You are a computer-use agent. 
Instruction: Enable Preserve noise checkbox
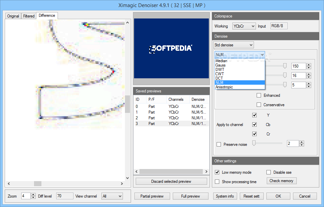click(x=219, y=144)
